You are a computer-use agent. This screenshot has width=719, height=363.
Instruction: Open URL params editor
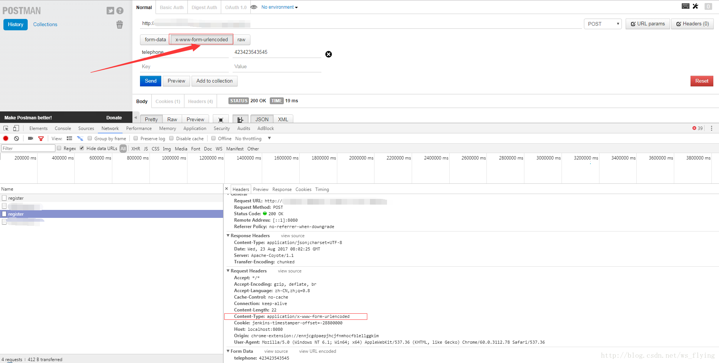coord(648,24)
